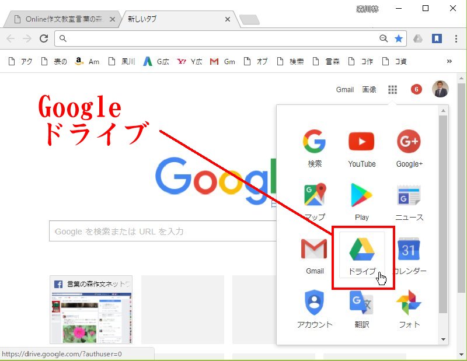Image resolution: width=467 pixels, height=361 pixels.
Task: Launch YouTube from the apps panel
Action: coord(361,148)
